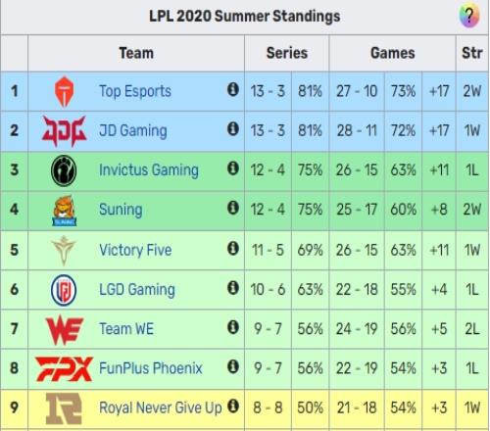Open info icon beside Top Esports
Screen dimensions: 490x431
233,89
